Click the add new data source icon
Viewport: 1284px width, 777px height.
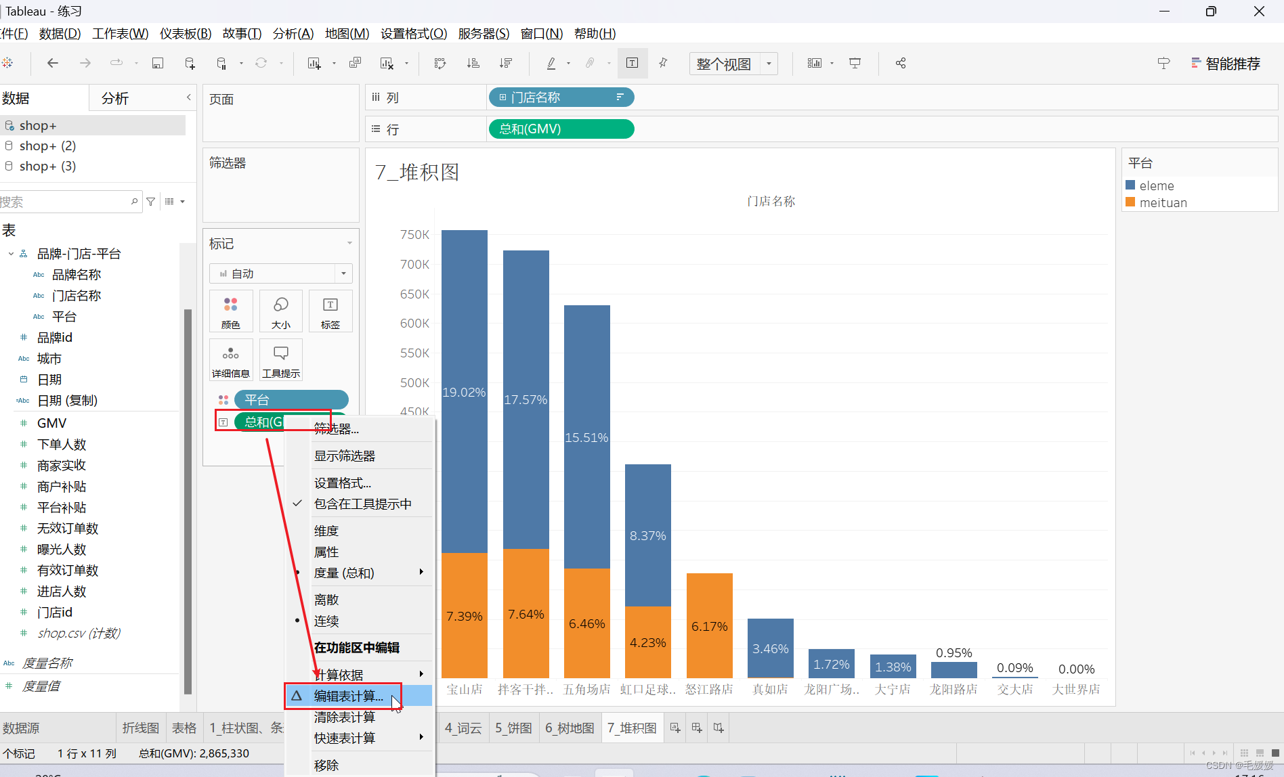click(190, 63)
